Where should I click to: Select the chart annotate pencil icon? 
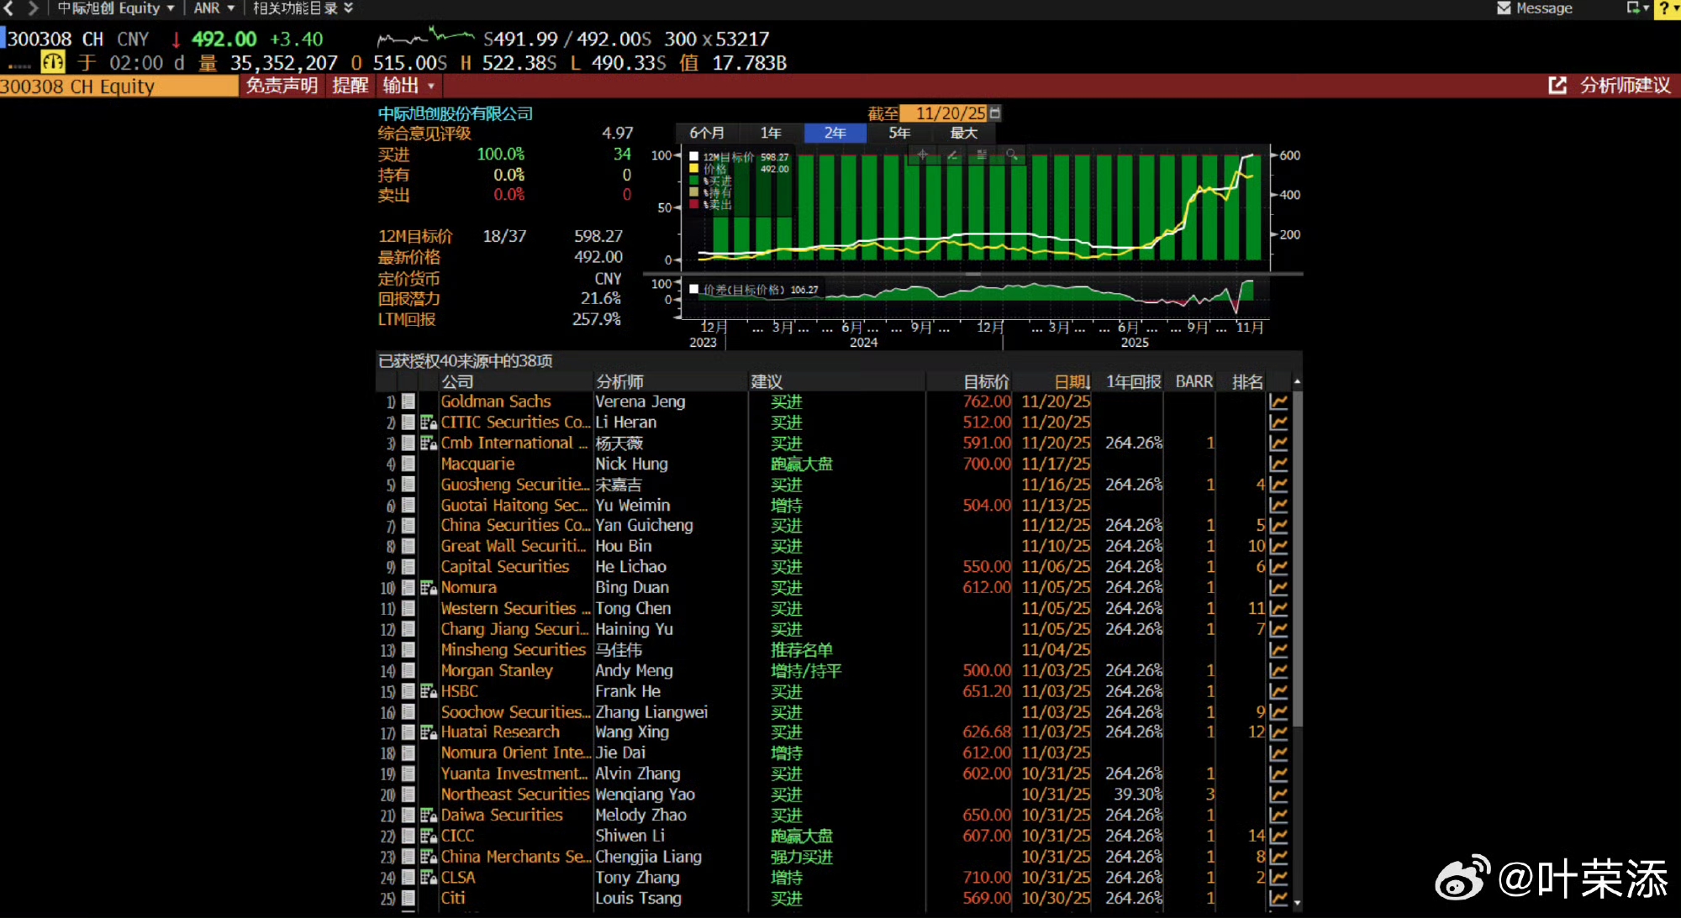[x=952, y=155]
